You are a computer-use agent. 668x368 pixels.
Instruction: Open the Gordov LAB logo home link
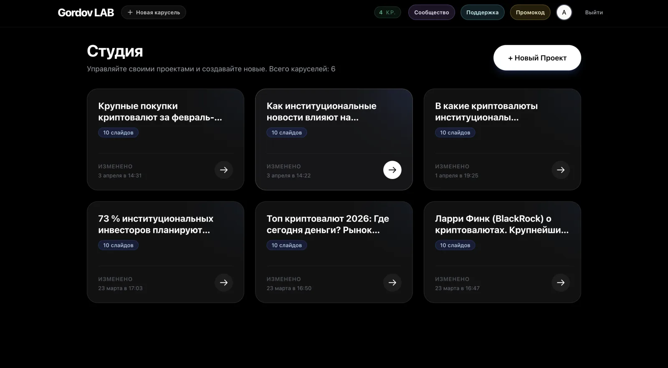tap(86, 13)
